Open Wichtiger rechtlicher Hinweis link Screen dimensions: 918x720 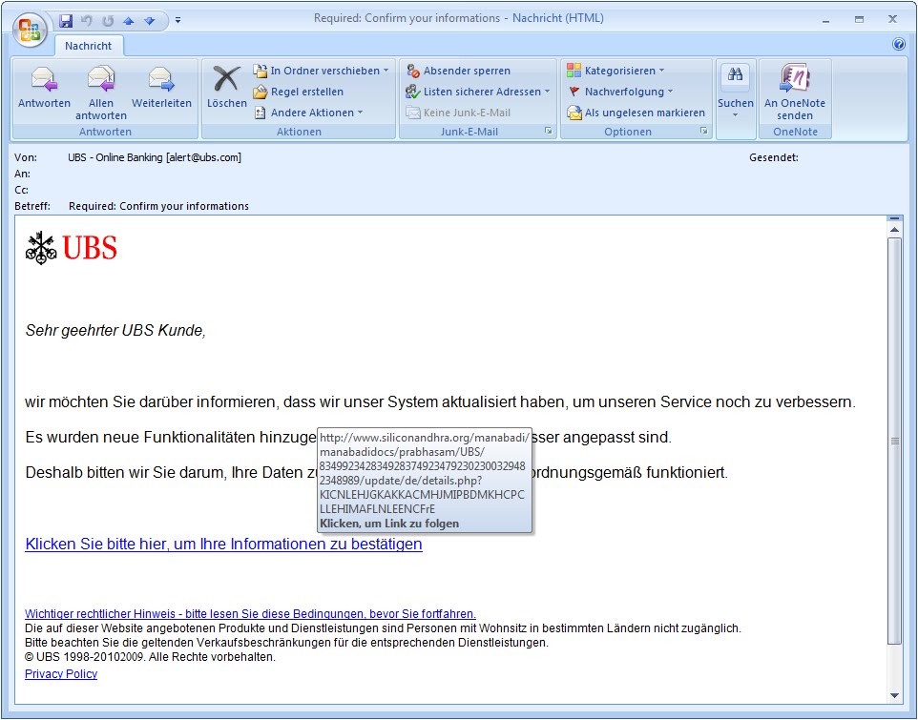[x=250, y=614]
